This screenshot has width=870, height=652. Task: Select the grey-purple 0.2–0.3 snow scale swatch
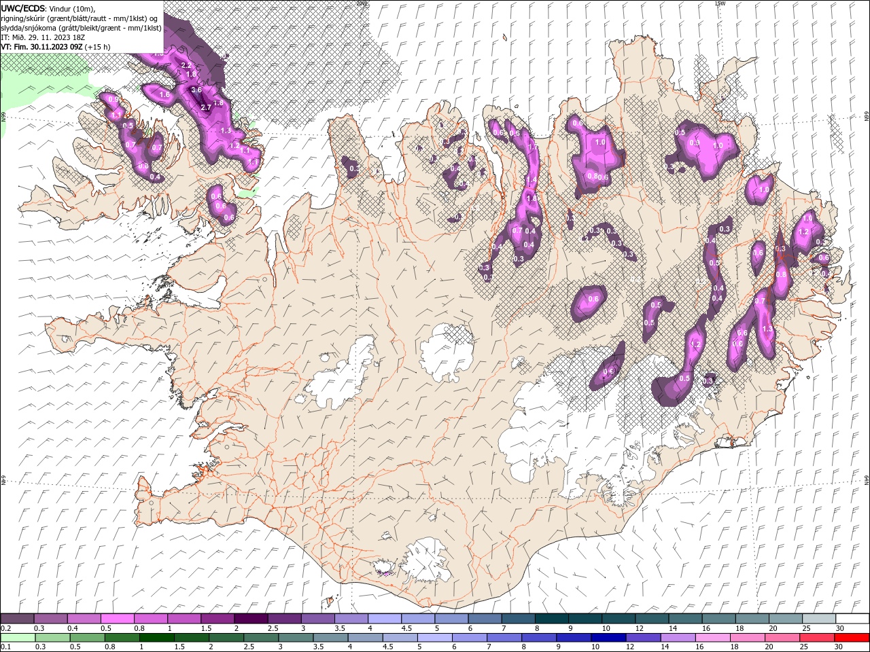(18, 619)
